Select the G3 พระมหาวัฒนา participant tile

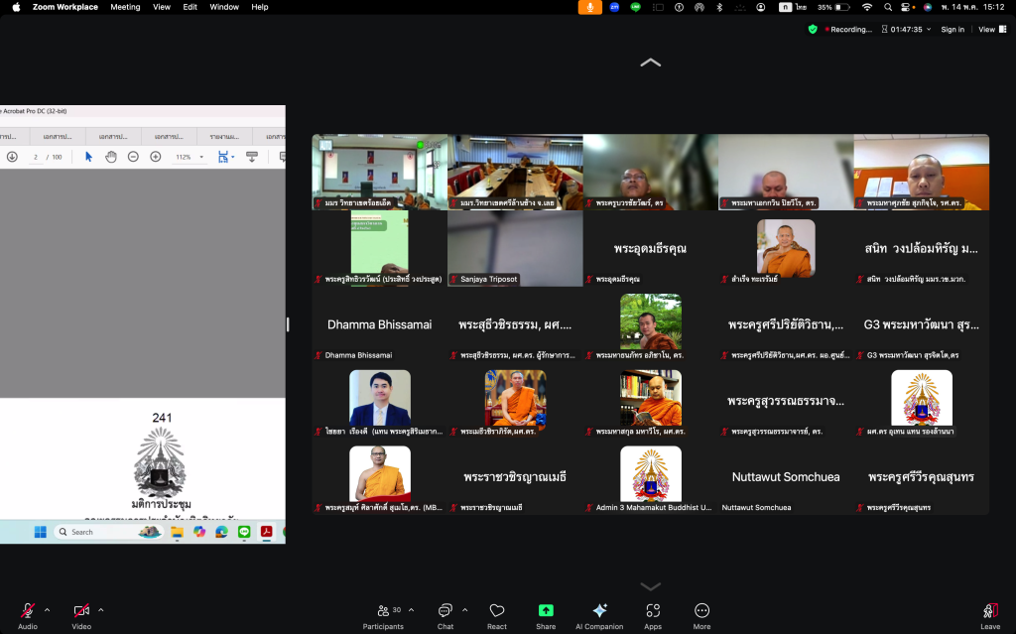tap(922, 324)
